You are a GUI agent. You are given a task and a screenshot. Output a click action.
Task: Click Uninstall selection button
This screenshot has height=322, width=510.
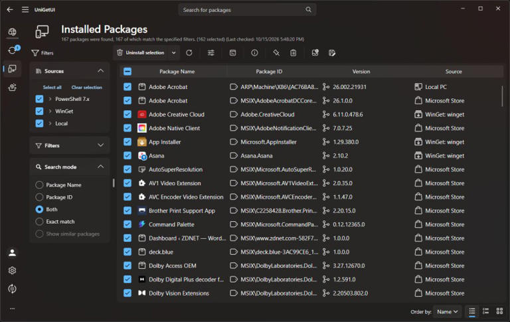point(141,52)
